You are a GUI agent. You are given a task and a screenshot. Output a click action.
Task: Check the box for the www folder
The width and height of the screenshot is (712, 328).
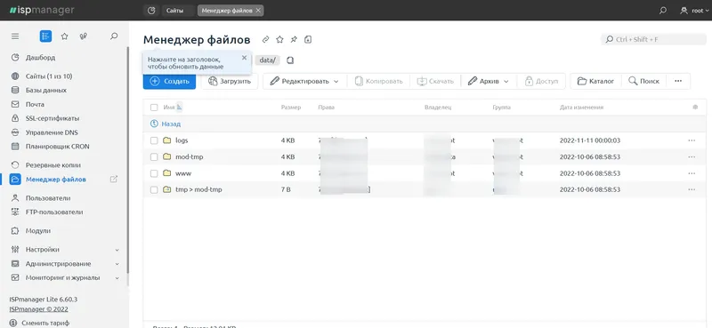154,173
